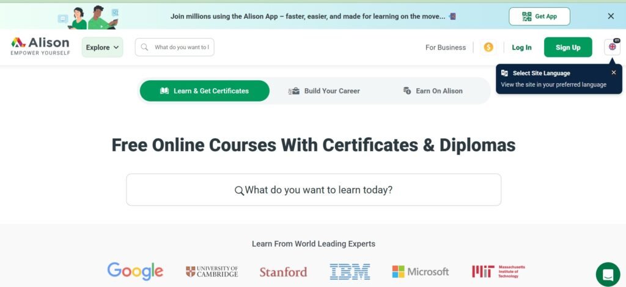The width and height of the screenshot is (626, 287).
Task: Open the Log In page
Action: (521, 47)
